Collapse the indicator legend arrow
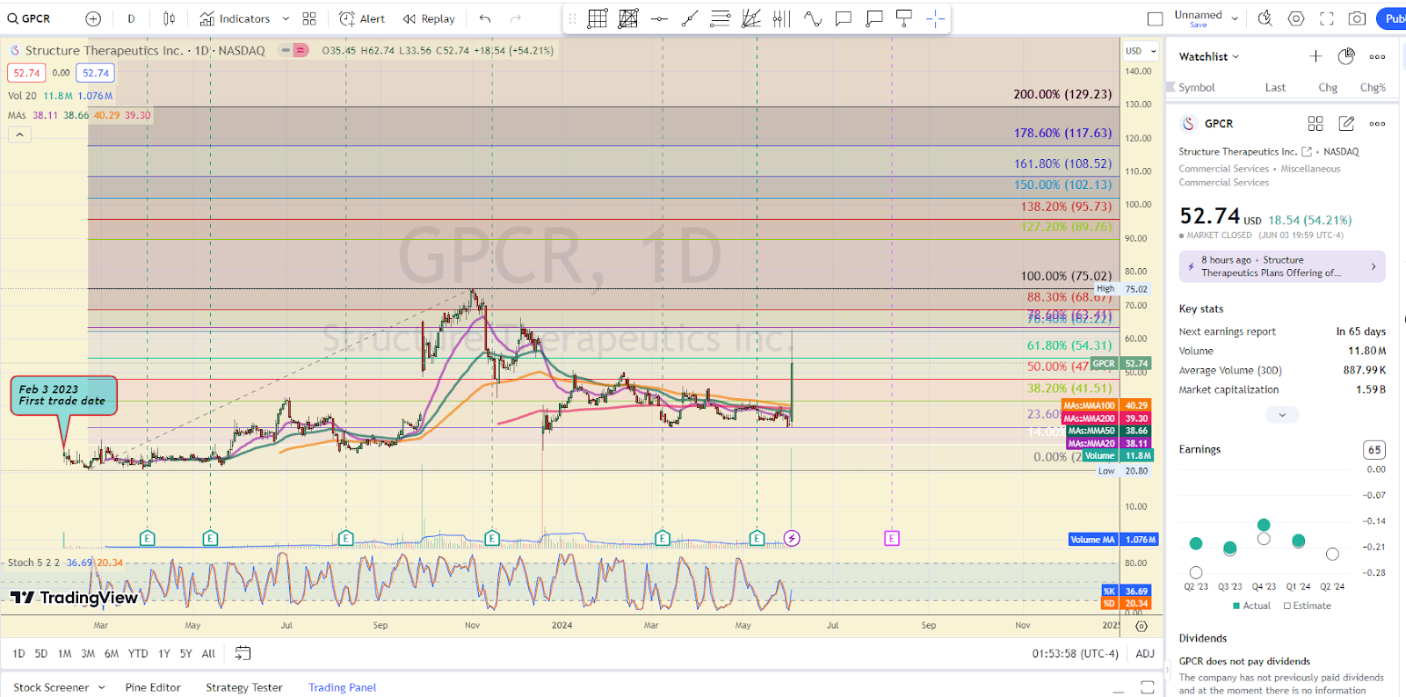 point(19,134)
